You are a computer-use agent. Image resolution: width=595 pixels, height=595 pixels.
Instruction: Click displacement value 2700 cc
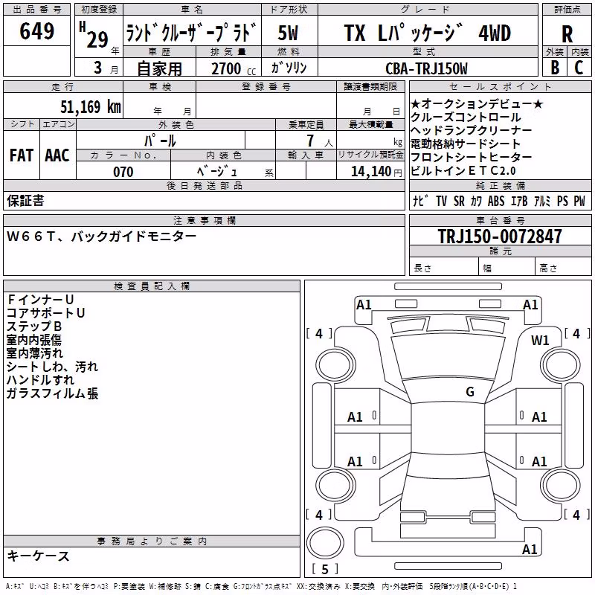pyautogui.click(x=234, y=69)
